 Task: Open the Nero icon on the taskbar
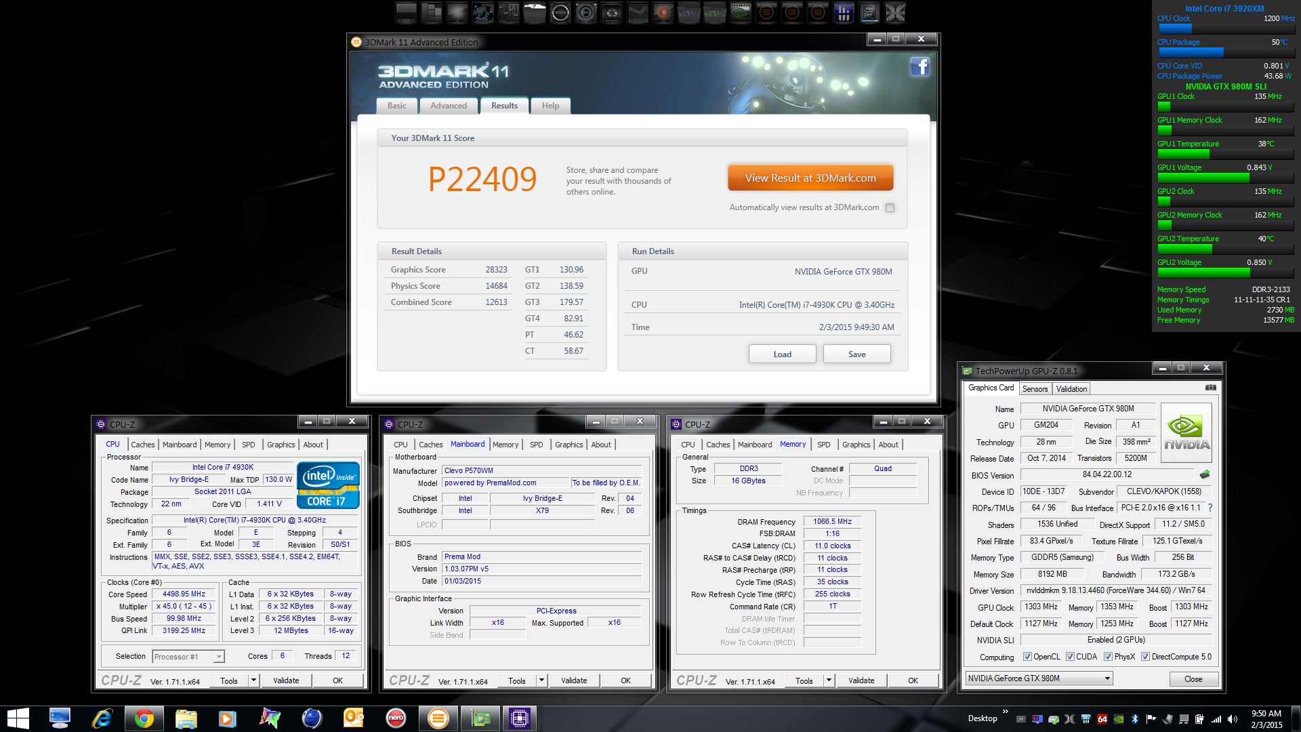click(395, 718)
